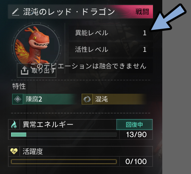191x174 pixels.
Task: Click the 13/90 energy value
Action: [136, 135]
